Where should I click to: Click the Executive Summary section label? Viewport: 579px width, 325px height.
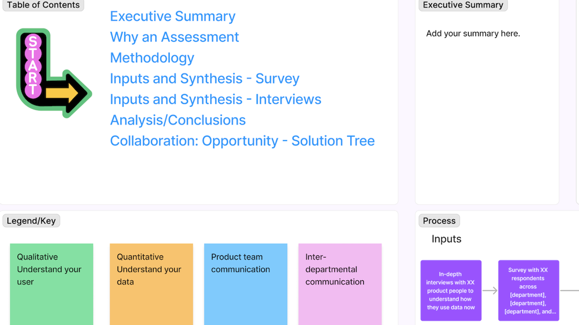coord(462,5)
